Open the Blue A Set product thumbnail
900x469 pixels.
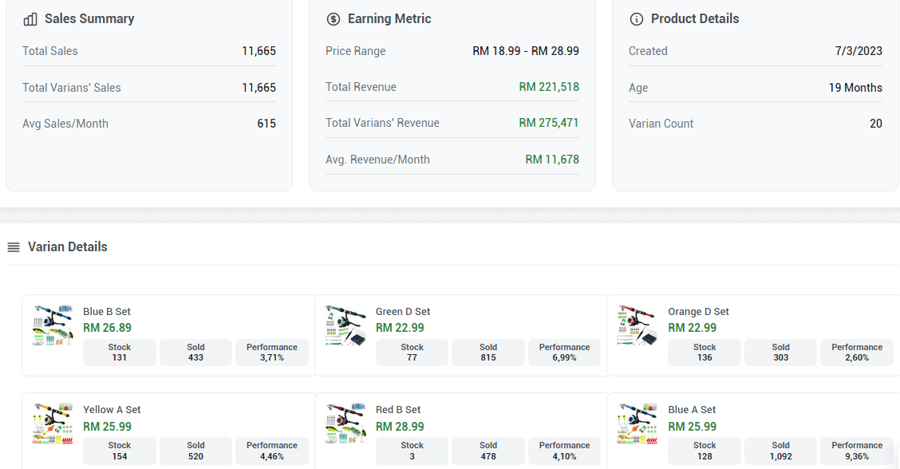point(637,424)
